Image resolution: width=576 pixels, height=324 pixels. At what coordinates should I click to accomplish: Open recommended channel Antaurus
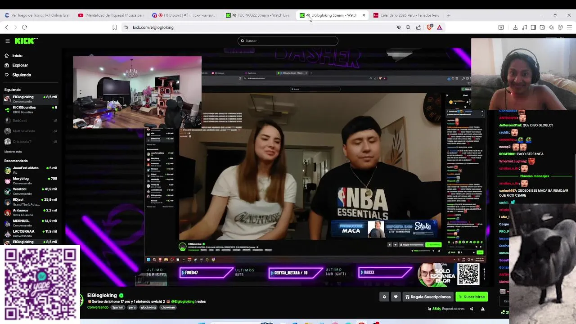(x=31, y=212)
